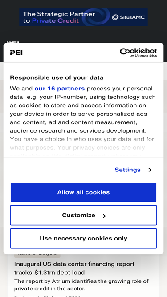167x297 pixels.
Task: Click the Atrium report summary text
Action: pyautogui.click(x=81, y=285)
